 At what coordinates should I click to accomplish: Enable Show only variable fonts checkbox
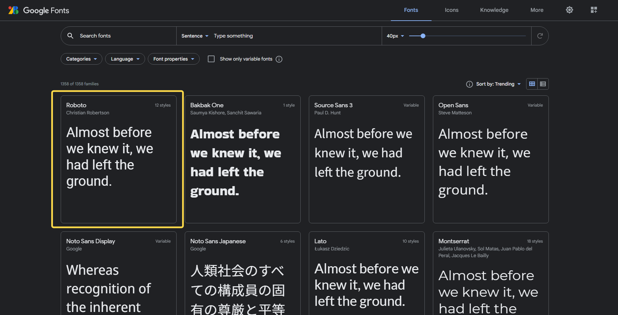tap(211, 59)
